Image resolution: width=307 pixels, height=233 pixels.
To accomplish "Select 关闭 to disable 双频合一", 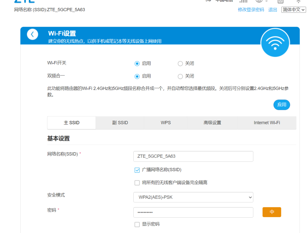I will (x=180, y=76).
